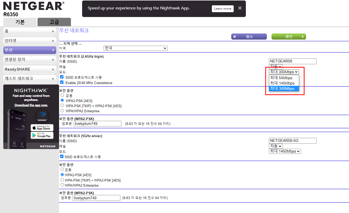Image resolution: width=349 pixels, height=213 pixels.
Task: Click the App Store badge
Action: tap(42, 127)
